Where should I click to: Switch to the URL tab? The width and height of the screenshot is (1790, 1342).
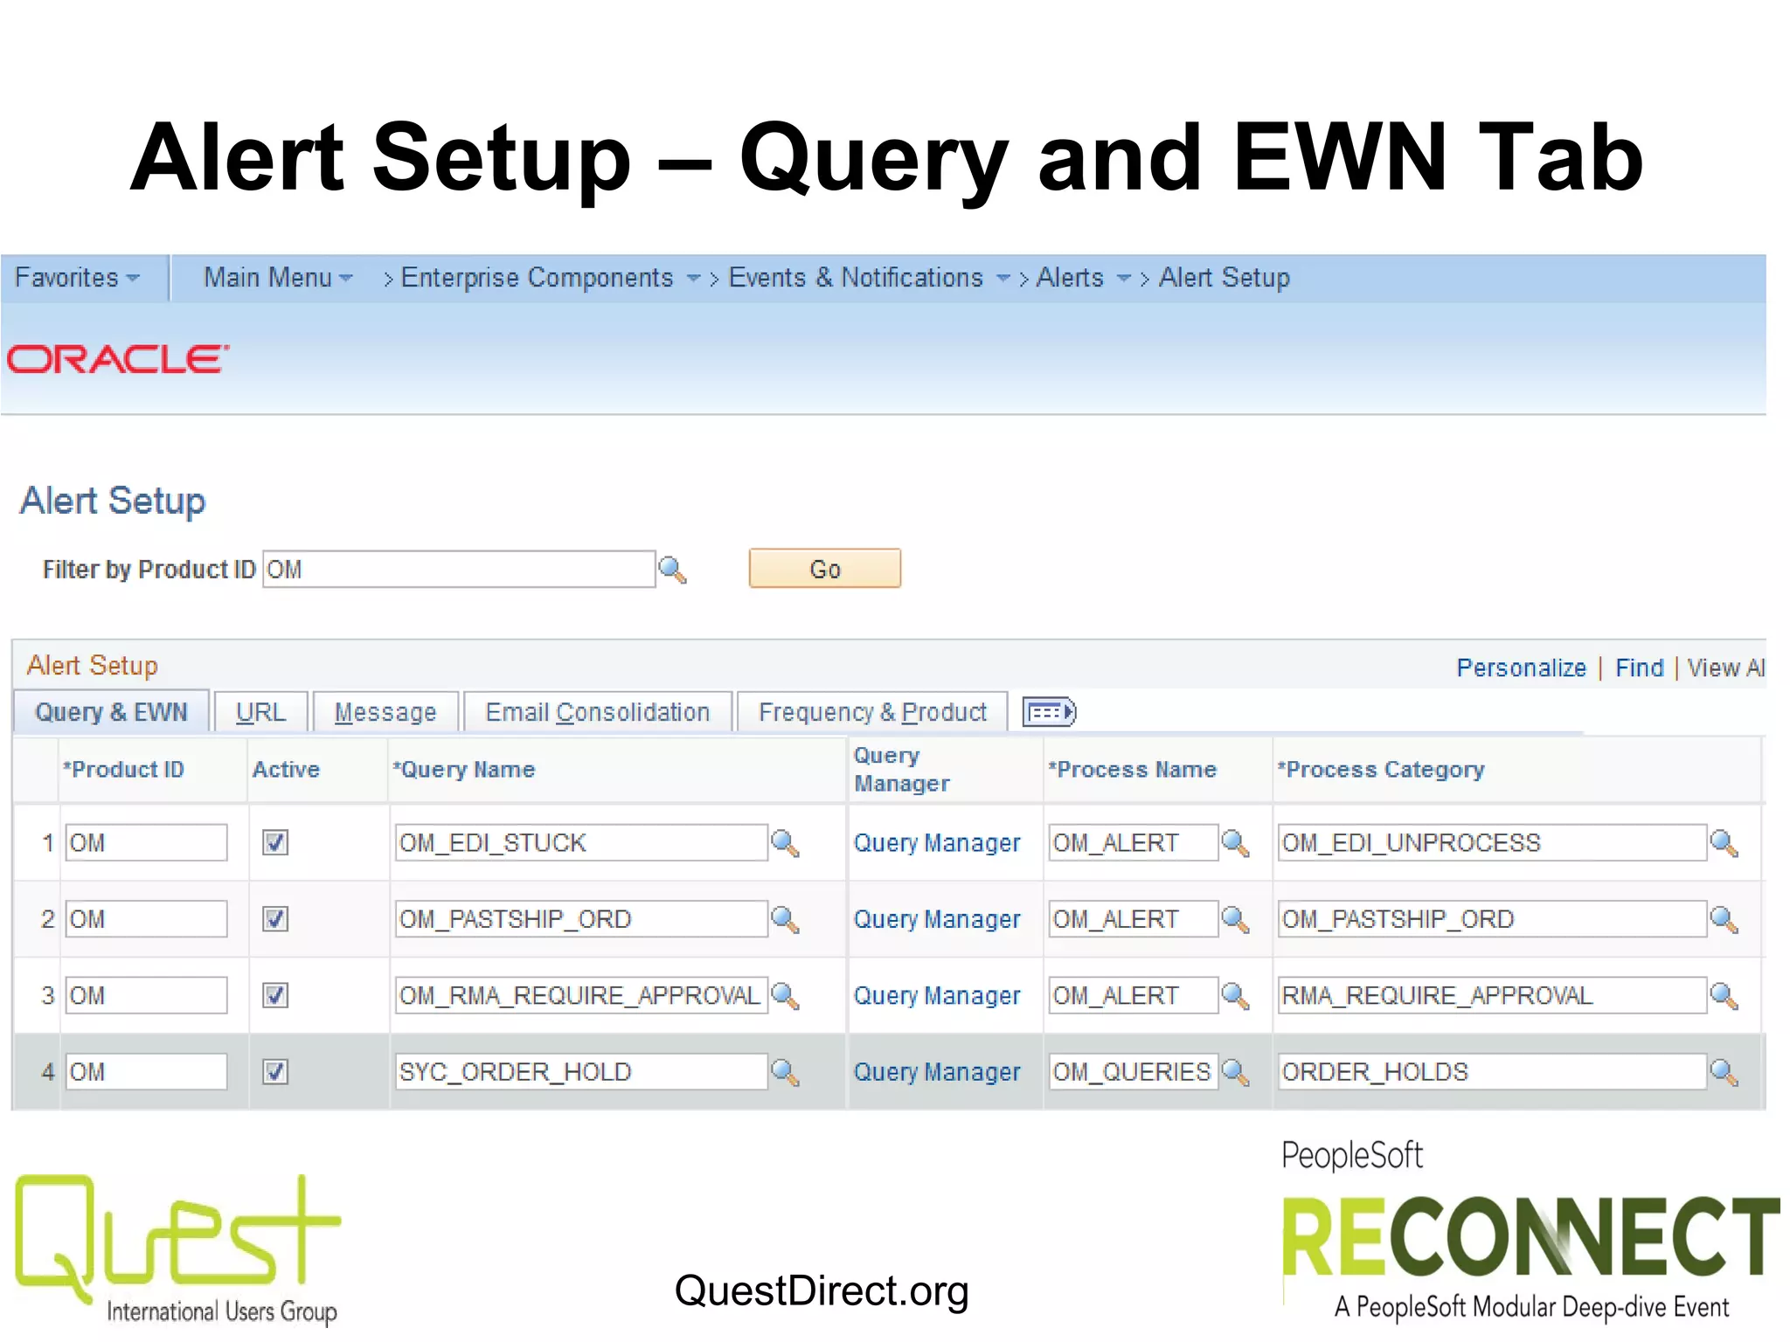point(261,712)
